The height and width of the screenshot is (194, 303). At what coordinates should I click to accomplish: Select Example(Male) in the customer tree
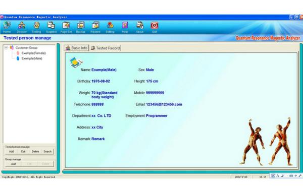(x=32, y=58)
